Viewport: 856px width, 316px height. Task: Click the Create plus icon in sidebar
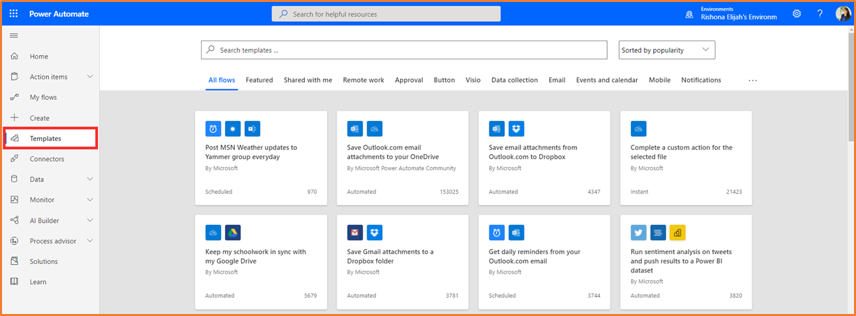(15, 118)
